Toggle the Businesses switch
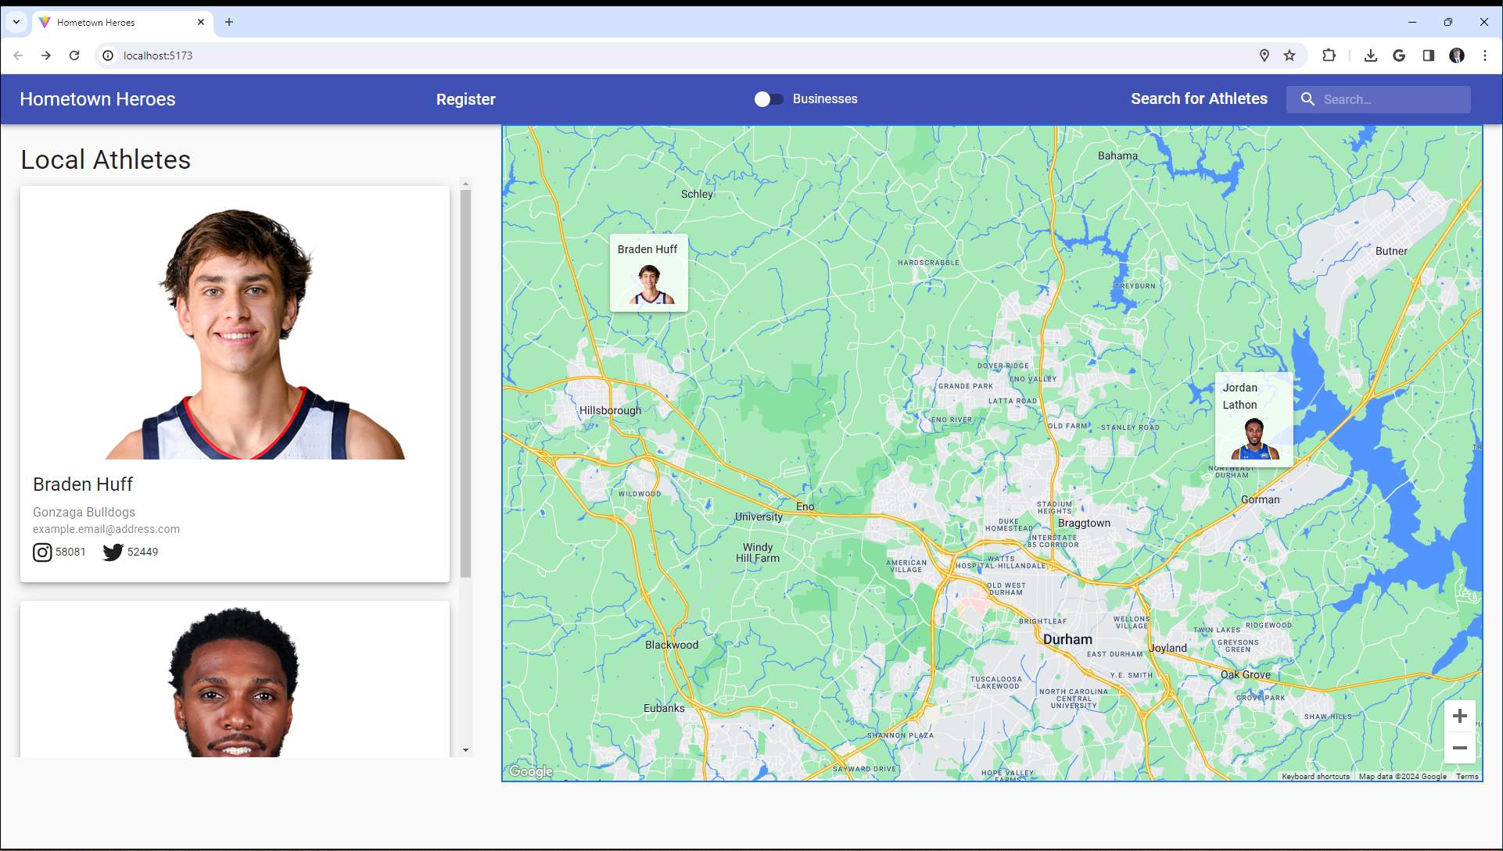Viewport: 1503px width, 851px height. 768,99
